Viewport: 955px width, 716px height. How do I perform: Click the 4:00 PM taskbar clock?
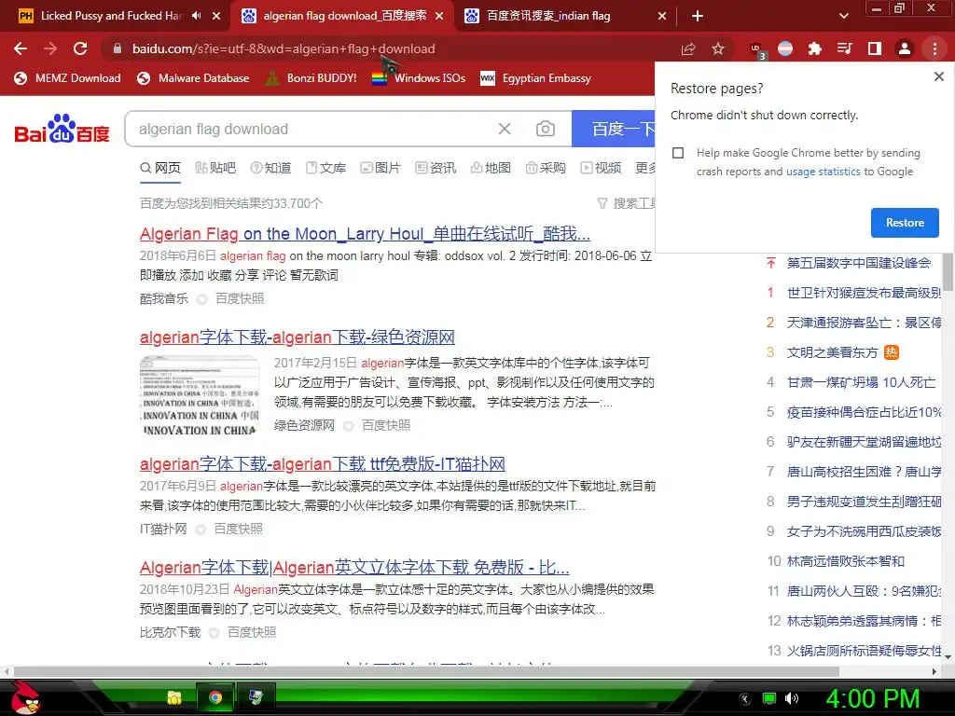tap(873, 698)
